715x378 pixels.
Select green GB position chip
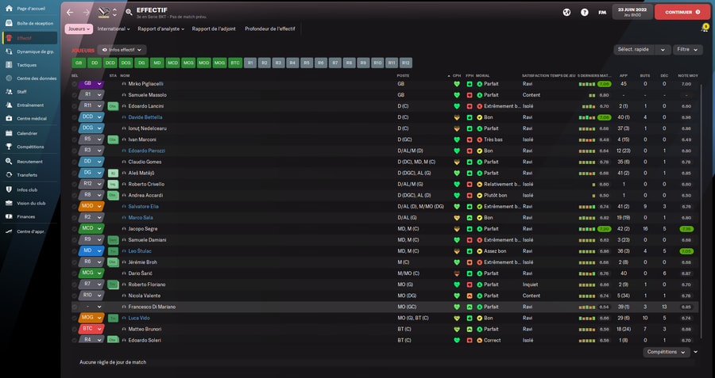pos(79,63)
